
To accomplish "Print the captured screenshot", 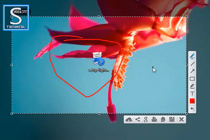I will (154, 119).
